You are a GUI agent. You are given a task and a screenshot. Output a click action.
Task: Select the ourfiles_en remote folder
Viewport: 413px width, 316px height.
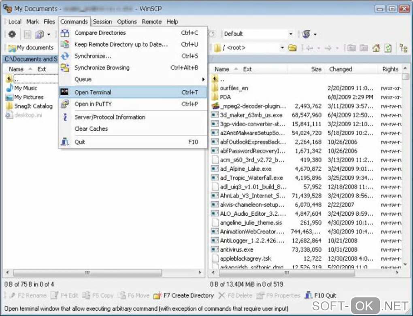click(234, 88)
